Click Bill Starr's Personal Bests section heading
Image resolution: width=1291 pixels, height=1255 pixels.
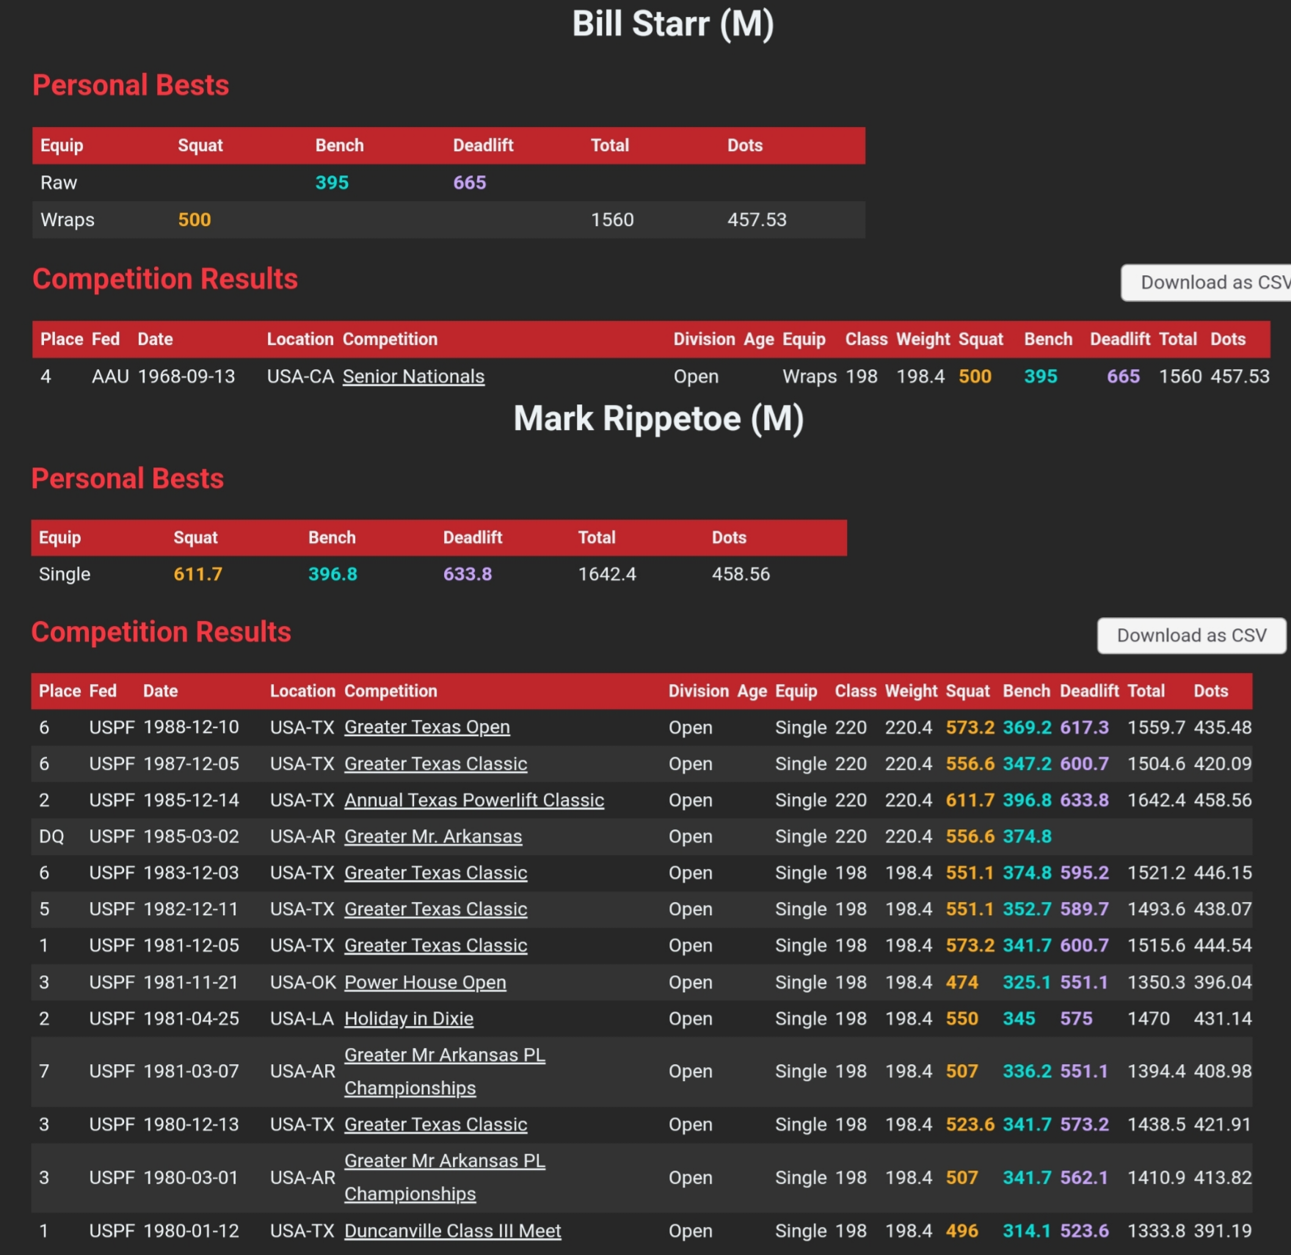(x=131, y=85)
